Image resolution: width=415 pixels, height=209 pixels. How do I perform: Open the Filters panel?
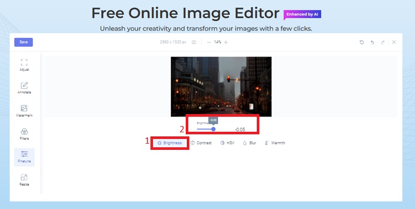point(24,134)
